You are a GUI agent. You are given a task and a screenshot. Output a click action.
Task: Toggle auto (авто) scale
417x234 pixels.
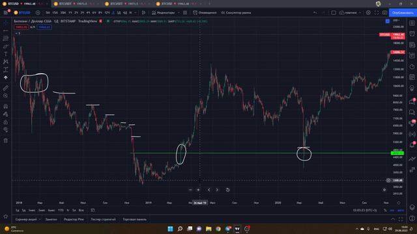point(401,210)
